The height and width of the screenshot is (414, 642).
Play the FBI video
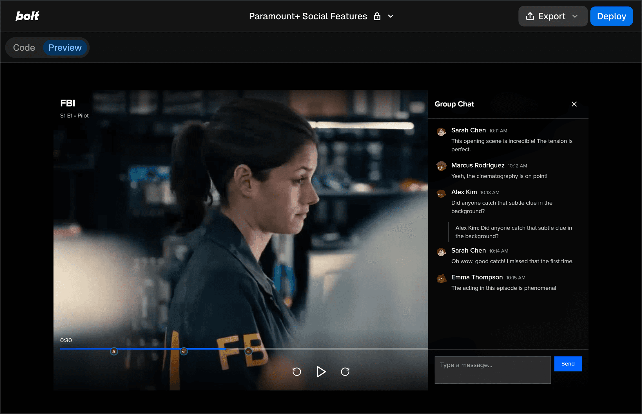[x=321, y=372]
